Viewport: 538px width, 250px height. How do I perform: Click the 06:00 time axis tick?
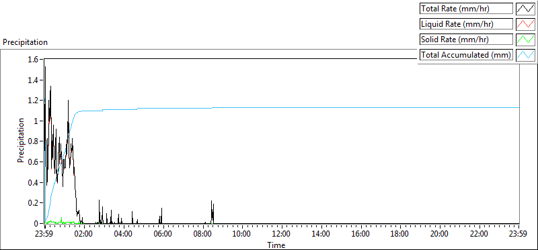163,235
